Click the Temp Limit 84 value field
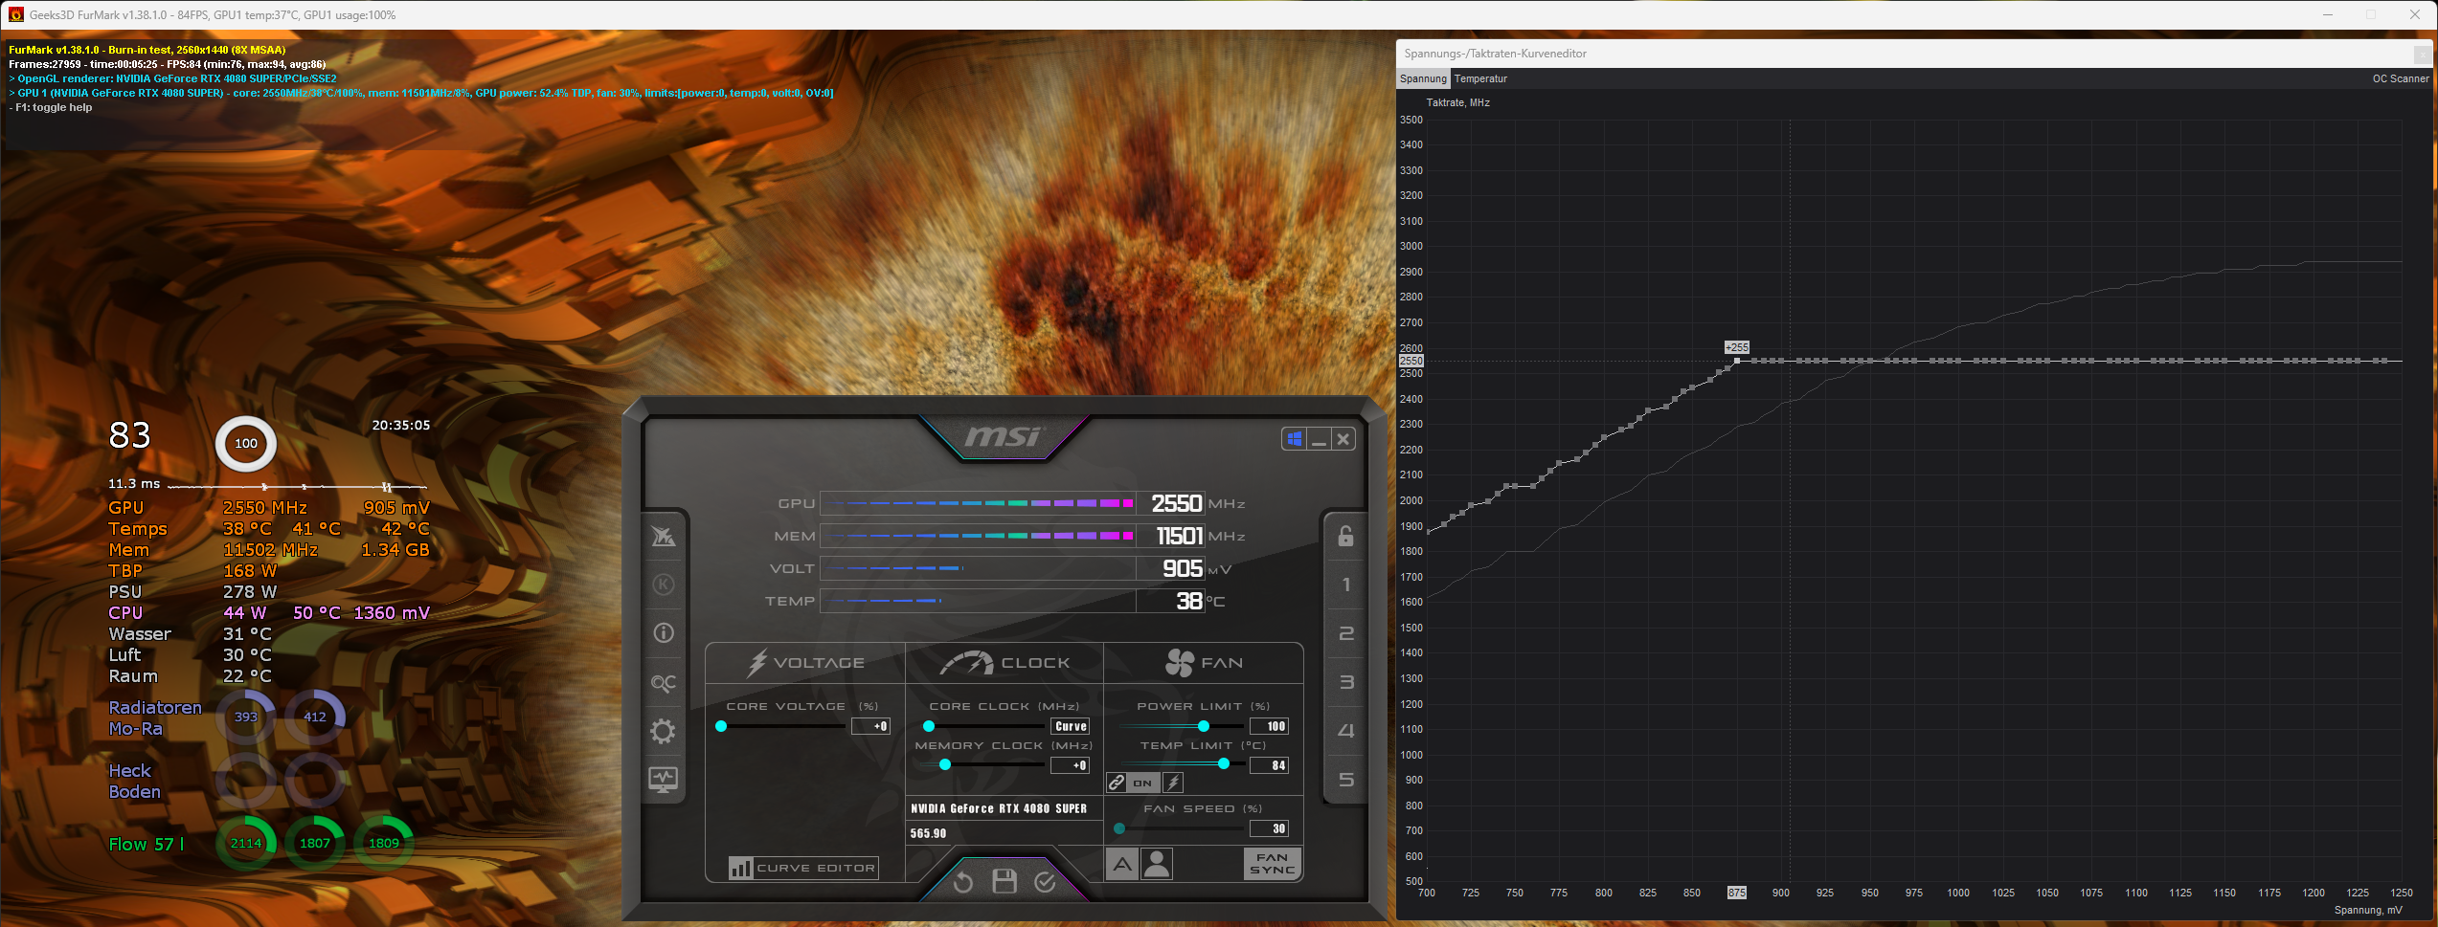This screenshot has height=927, width=2438. pyautogui.click(x=1270, y=765)
